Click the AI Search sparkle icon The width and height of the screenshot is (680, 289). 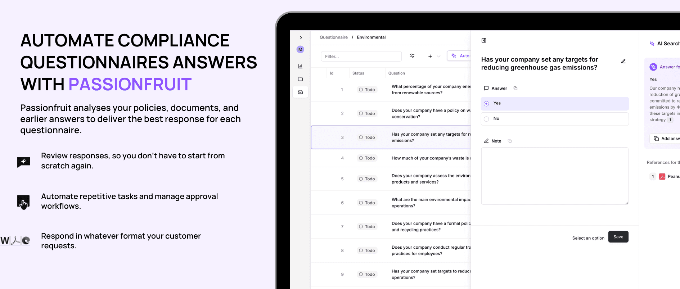(x=652, y=44)
